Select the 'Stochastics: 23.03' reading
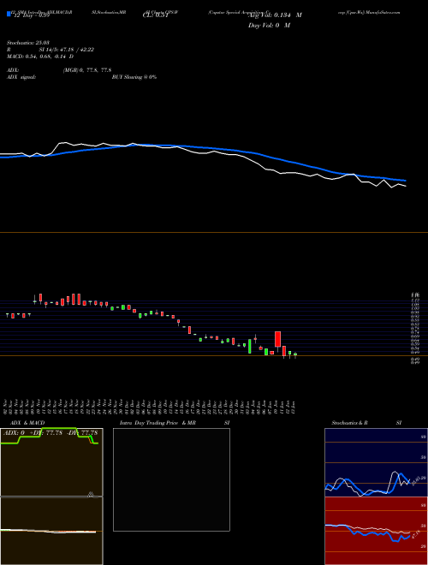This screenshot has width=428, height=565. coord(27,43)
